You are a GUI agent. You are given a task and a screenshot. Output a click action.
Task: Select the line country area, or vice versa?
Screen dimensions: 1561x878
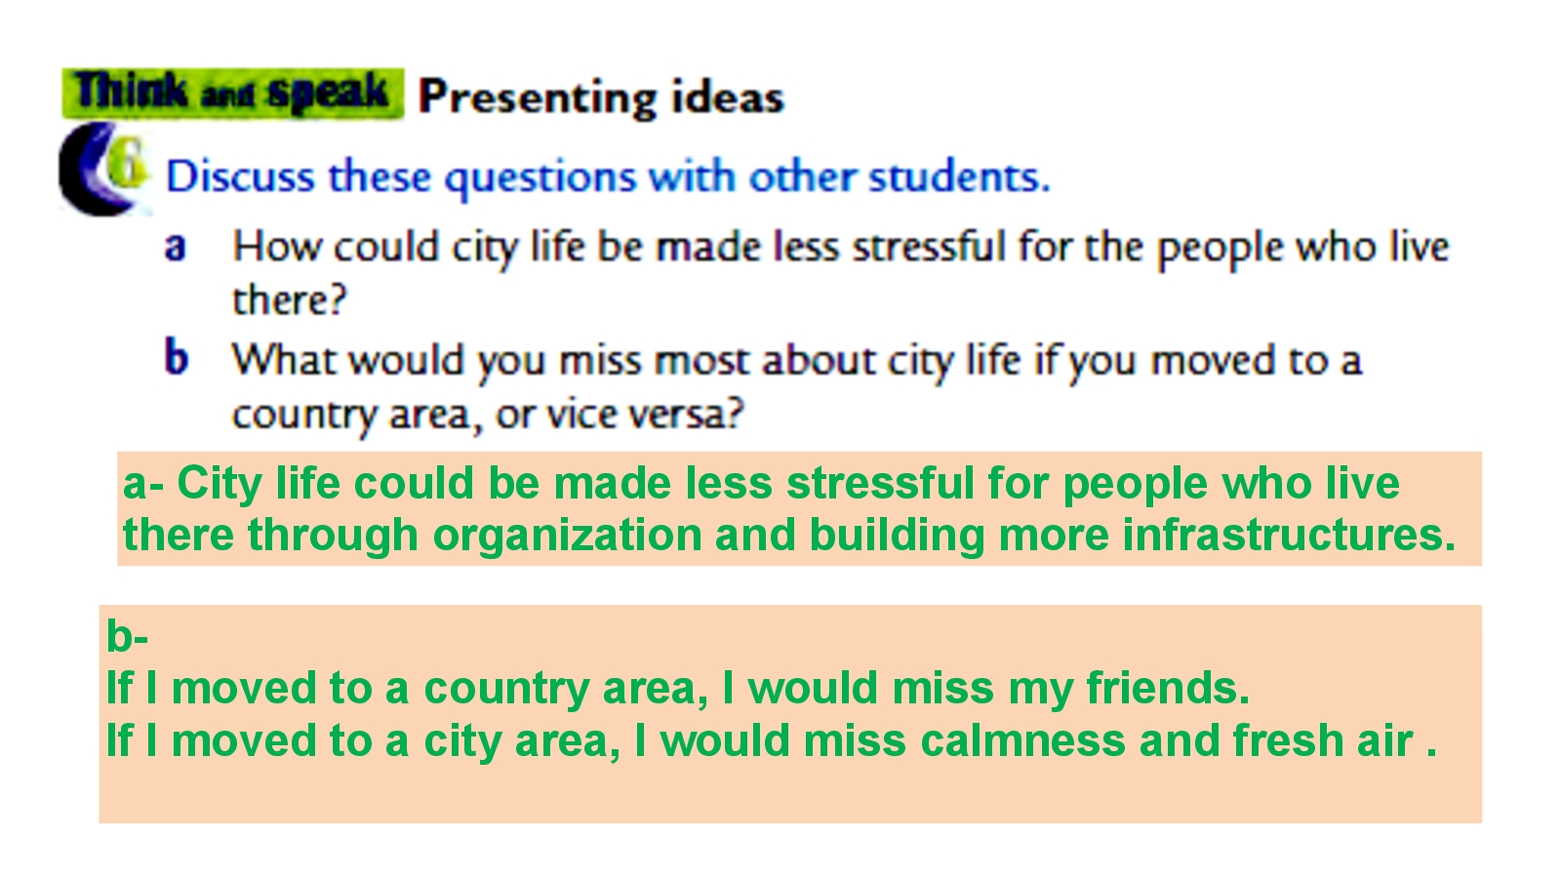(x=488, y=415)
